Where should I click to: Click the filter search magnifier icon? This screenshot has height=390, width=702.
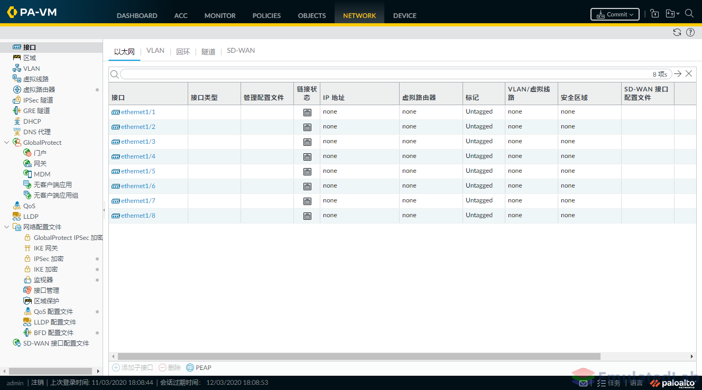pyautogui.click(x=114, y=75)
